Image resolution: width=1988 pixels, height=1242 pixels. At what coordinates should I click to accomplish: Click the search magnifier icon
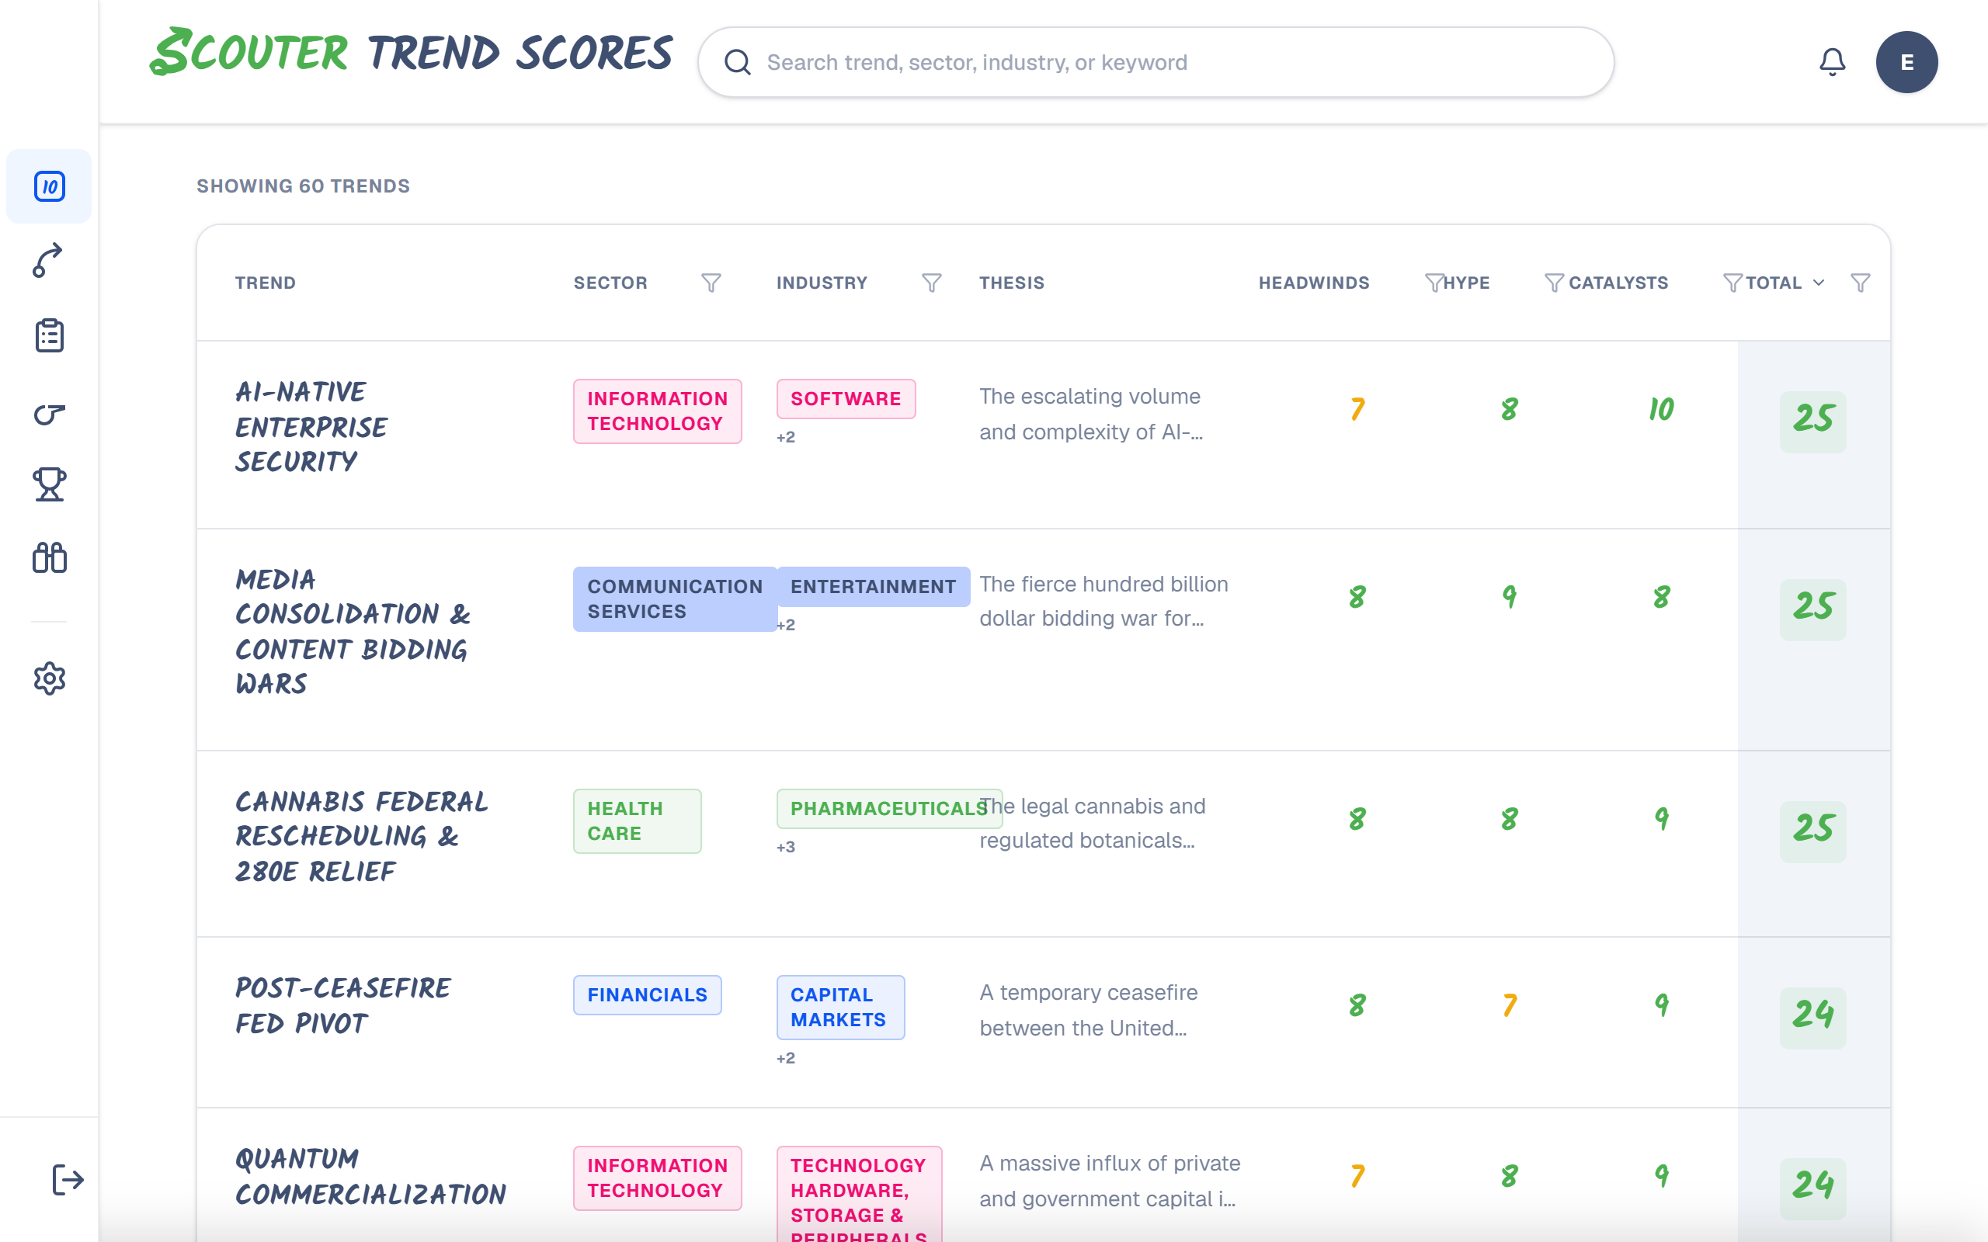point(737,62)
